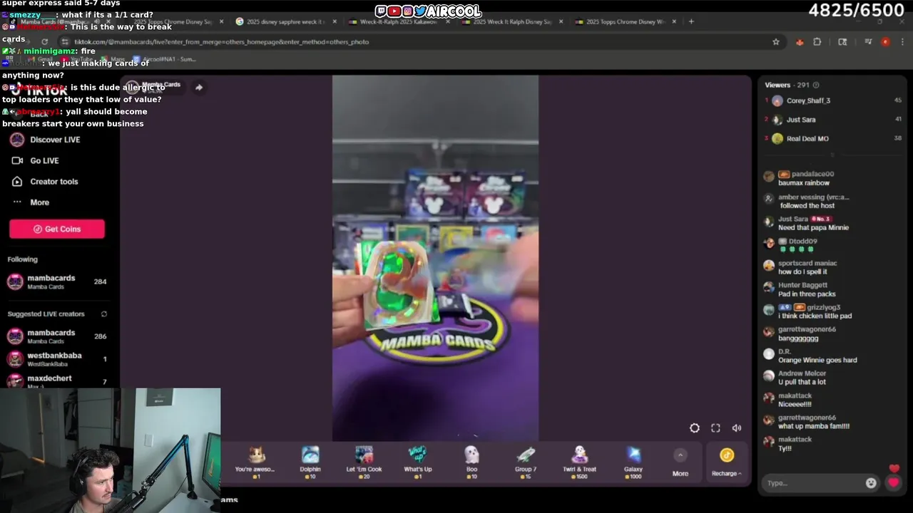913x513 pixels.
Task: Send the Group 7 gift
Action: click(526, 461)
